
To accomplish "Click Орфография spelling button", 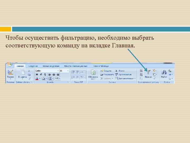I will [123, 74].
